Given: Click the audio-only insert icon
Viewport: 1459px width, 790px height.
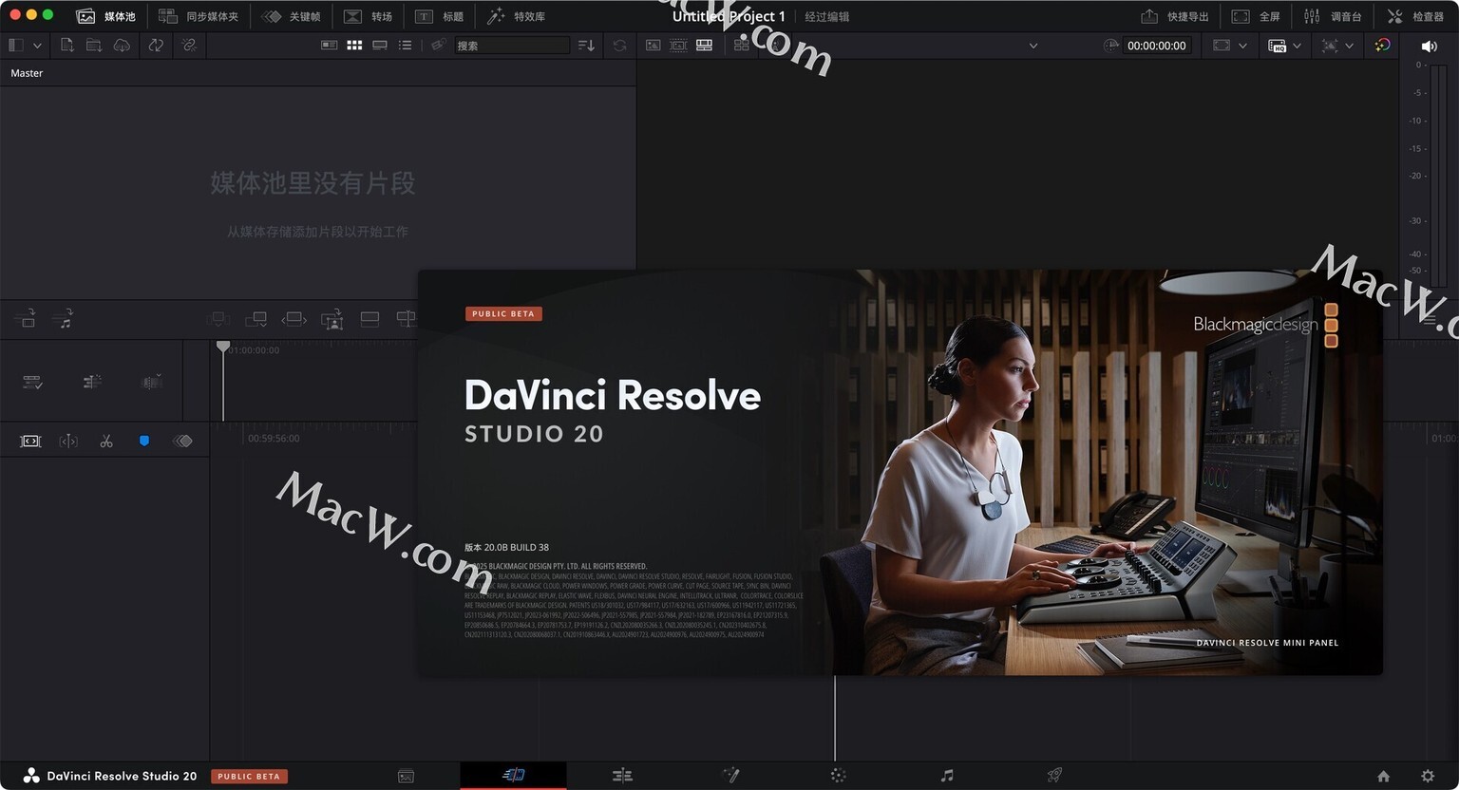Looking at the screenshot, I should click(x=64, y=319).
